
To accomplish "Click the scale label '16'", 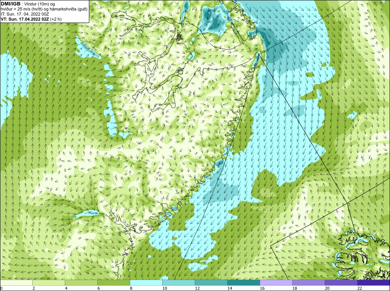I will (x=262, y=288).
